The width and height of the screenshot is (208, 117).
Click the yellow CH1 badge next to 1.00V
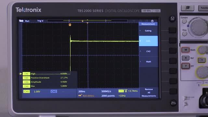point(27,92)
